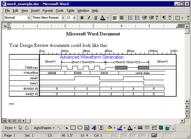Viewport: 191px width, 139px height.
Task: Click the spelling and grammar status icon
Action: click(154, 135)
